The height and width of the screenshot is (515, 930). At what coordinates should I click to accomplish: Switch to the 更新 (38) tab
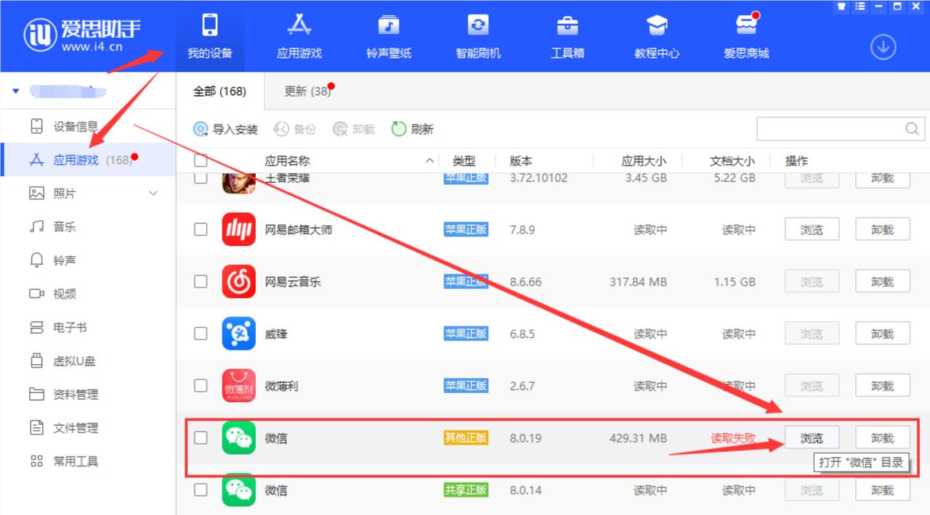(307, 91)
